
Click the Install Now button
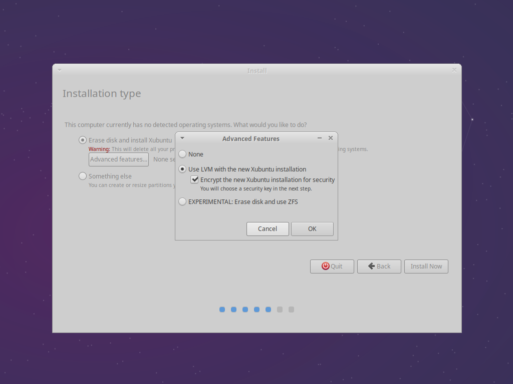coord(426,266)
